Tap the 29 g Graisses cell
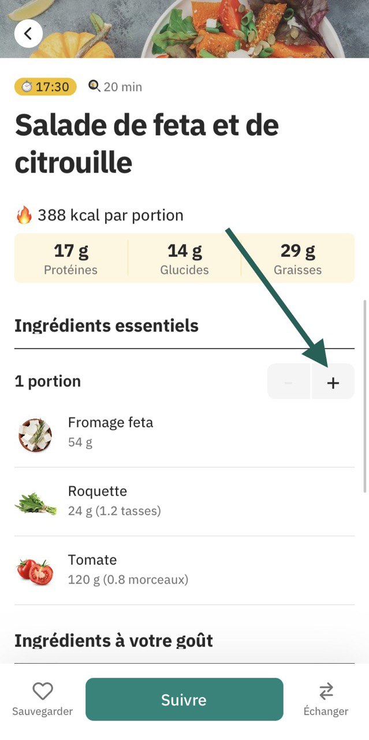This screenshot has width=369, height=740. coord(298,258)
